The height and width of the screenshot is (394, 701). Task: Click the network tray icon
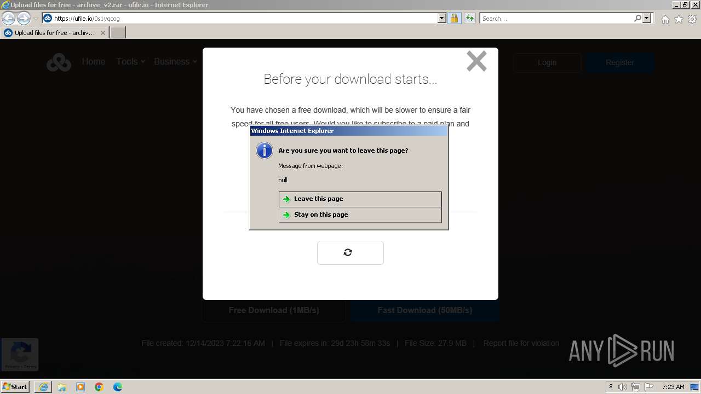click(636, 387)
